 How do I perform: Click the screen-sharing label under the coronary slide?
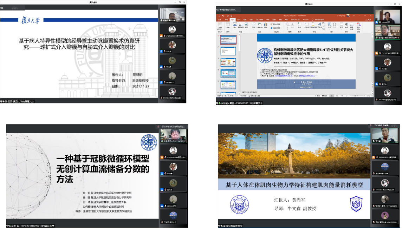point(31,226)
